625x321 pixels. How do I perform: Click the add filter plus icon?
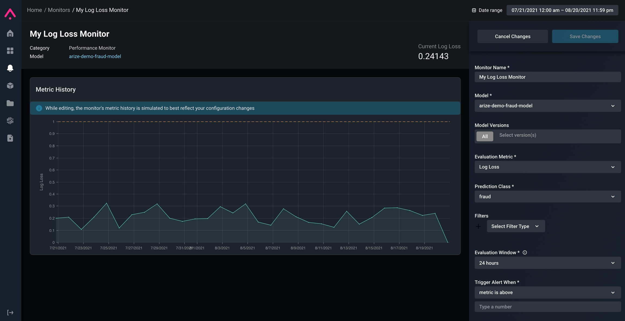pyautogui.click(x=479, y=226)
